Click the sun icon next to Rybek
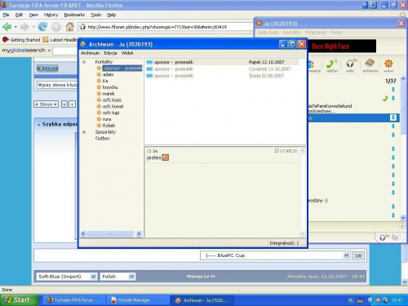This screenshot has width=408, height=306. [99, 126]
